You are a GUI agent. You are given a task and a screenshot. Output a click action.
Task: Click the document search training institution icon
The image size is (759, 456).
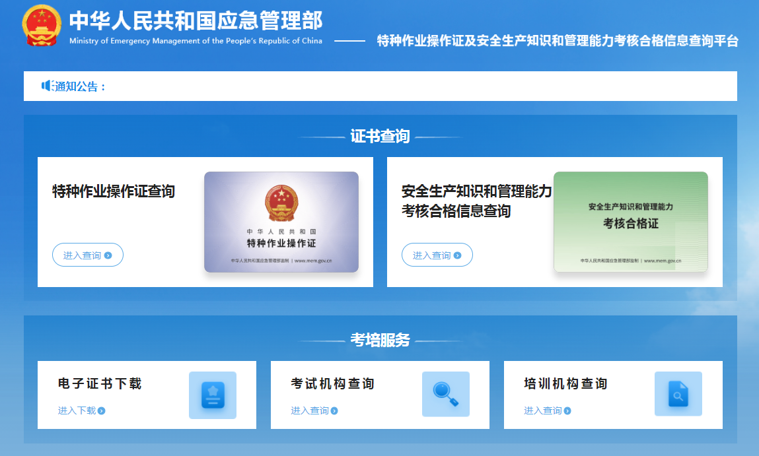tap(678, 395)
